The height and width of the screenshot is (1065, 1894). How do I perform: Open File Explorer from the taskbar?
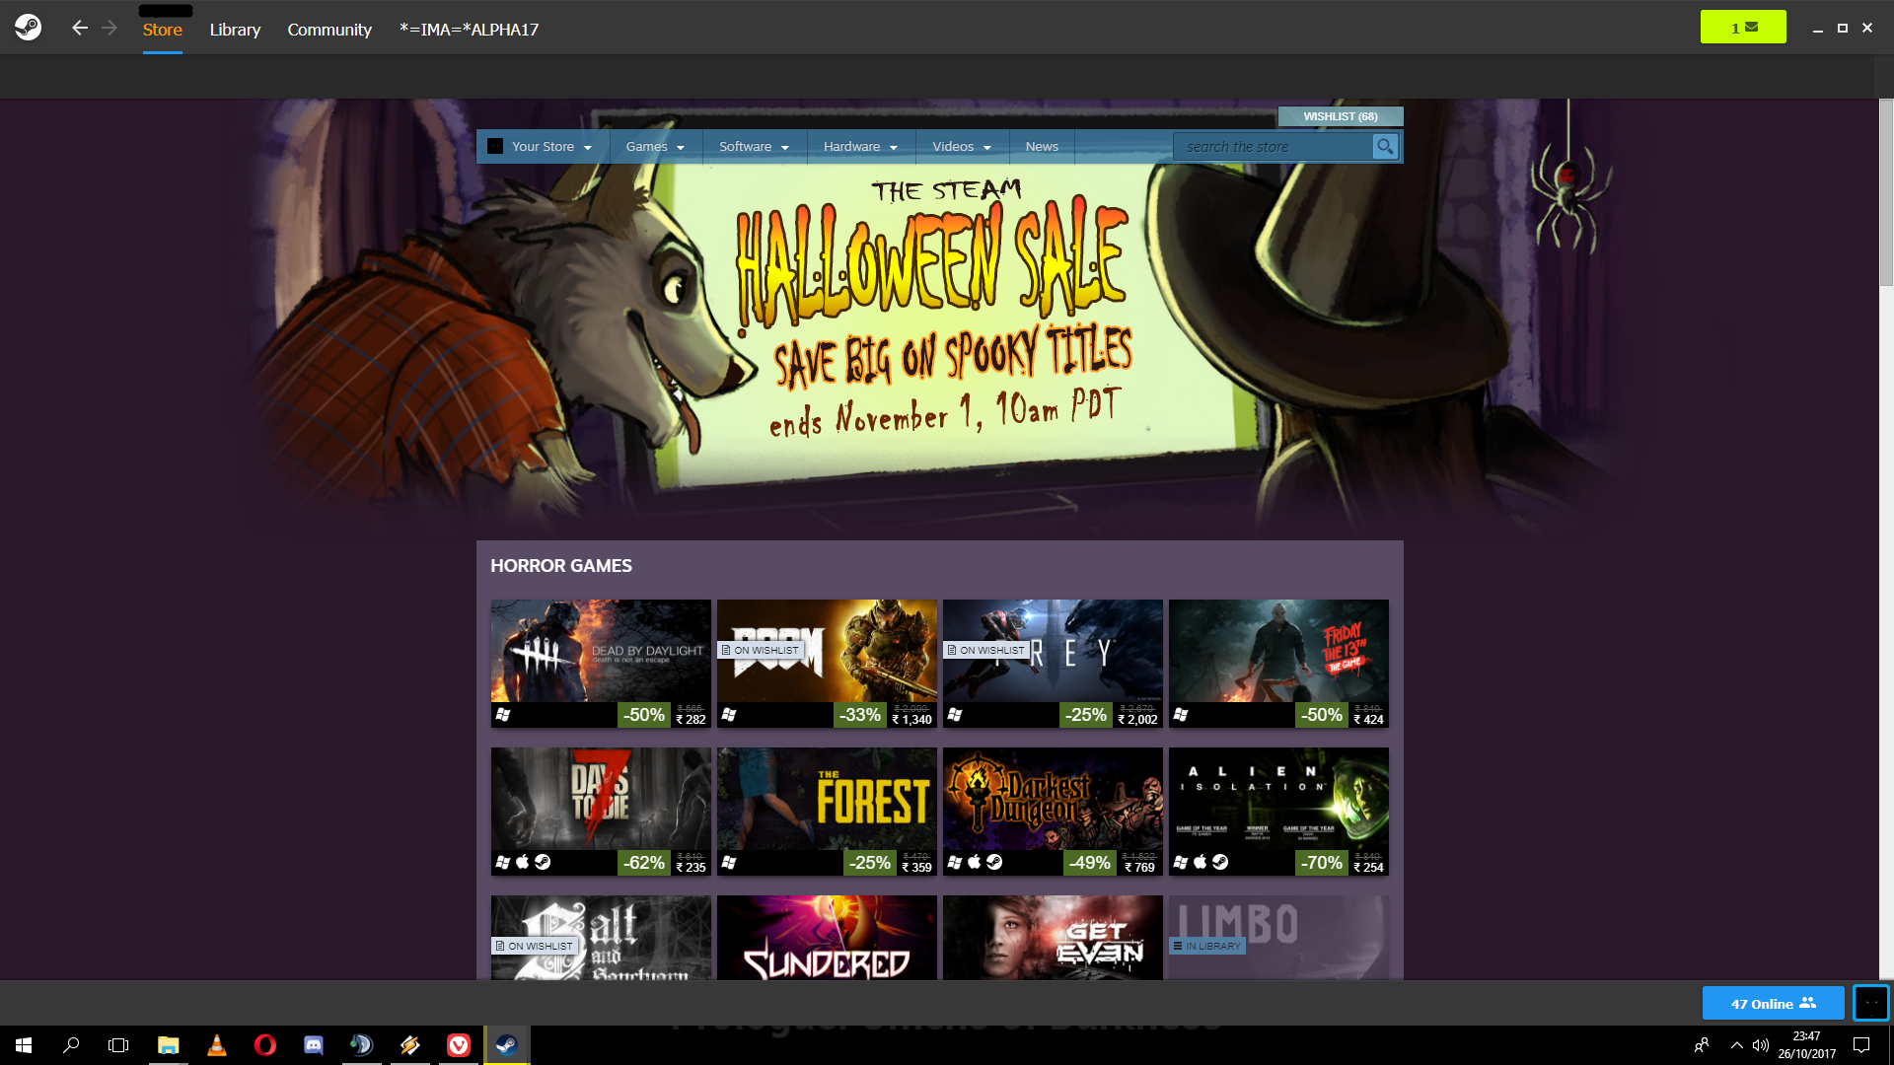click(x=168, y=1045)
